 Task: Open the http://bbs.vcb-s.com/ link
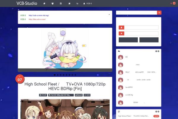(37, 19)
